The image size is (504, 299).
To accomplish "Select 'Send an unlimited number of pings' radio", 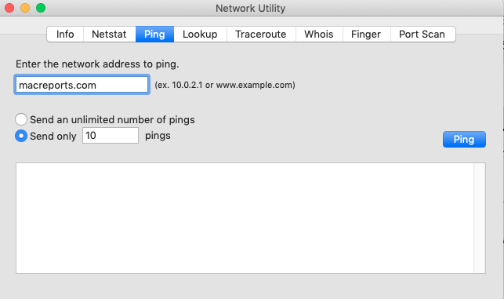I will (21, 119).
